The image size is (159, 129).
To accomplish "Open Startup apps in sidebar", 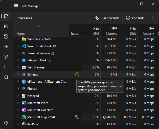I will (x=6, y=47).
